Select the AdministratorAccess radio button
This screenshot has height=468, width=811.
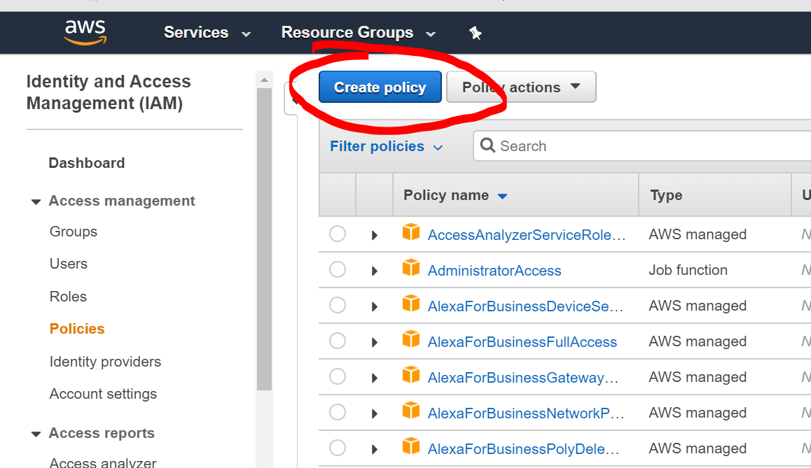[338, 270]
